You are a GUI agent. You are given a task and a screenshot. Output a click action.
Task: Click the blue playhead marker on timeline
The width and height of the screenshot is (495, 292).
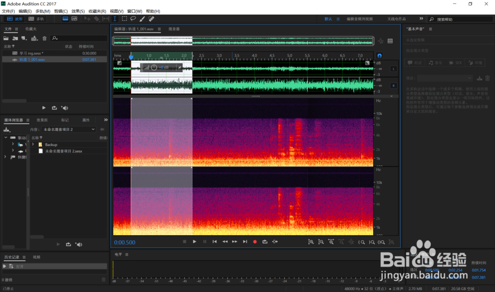[x=131, y=57]
